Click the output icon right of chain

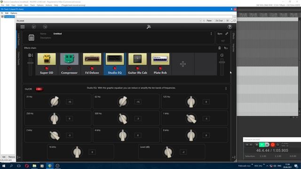pyautogui.click(x=222, y=55)
